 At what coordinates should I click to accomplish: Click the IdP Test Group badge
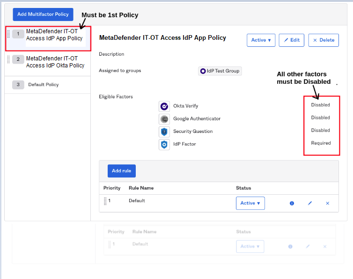pyautogui.click(x=220, y=71)
